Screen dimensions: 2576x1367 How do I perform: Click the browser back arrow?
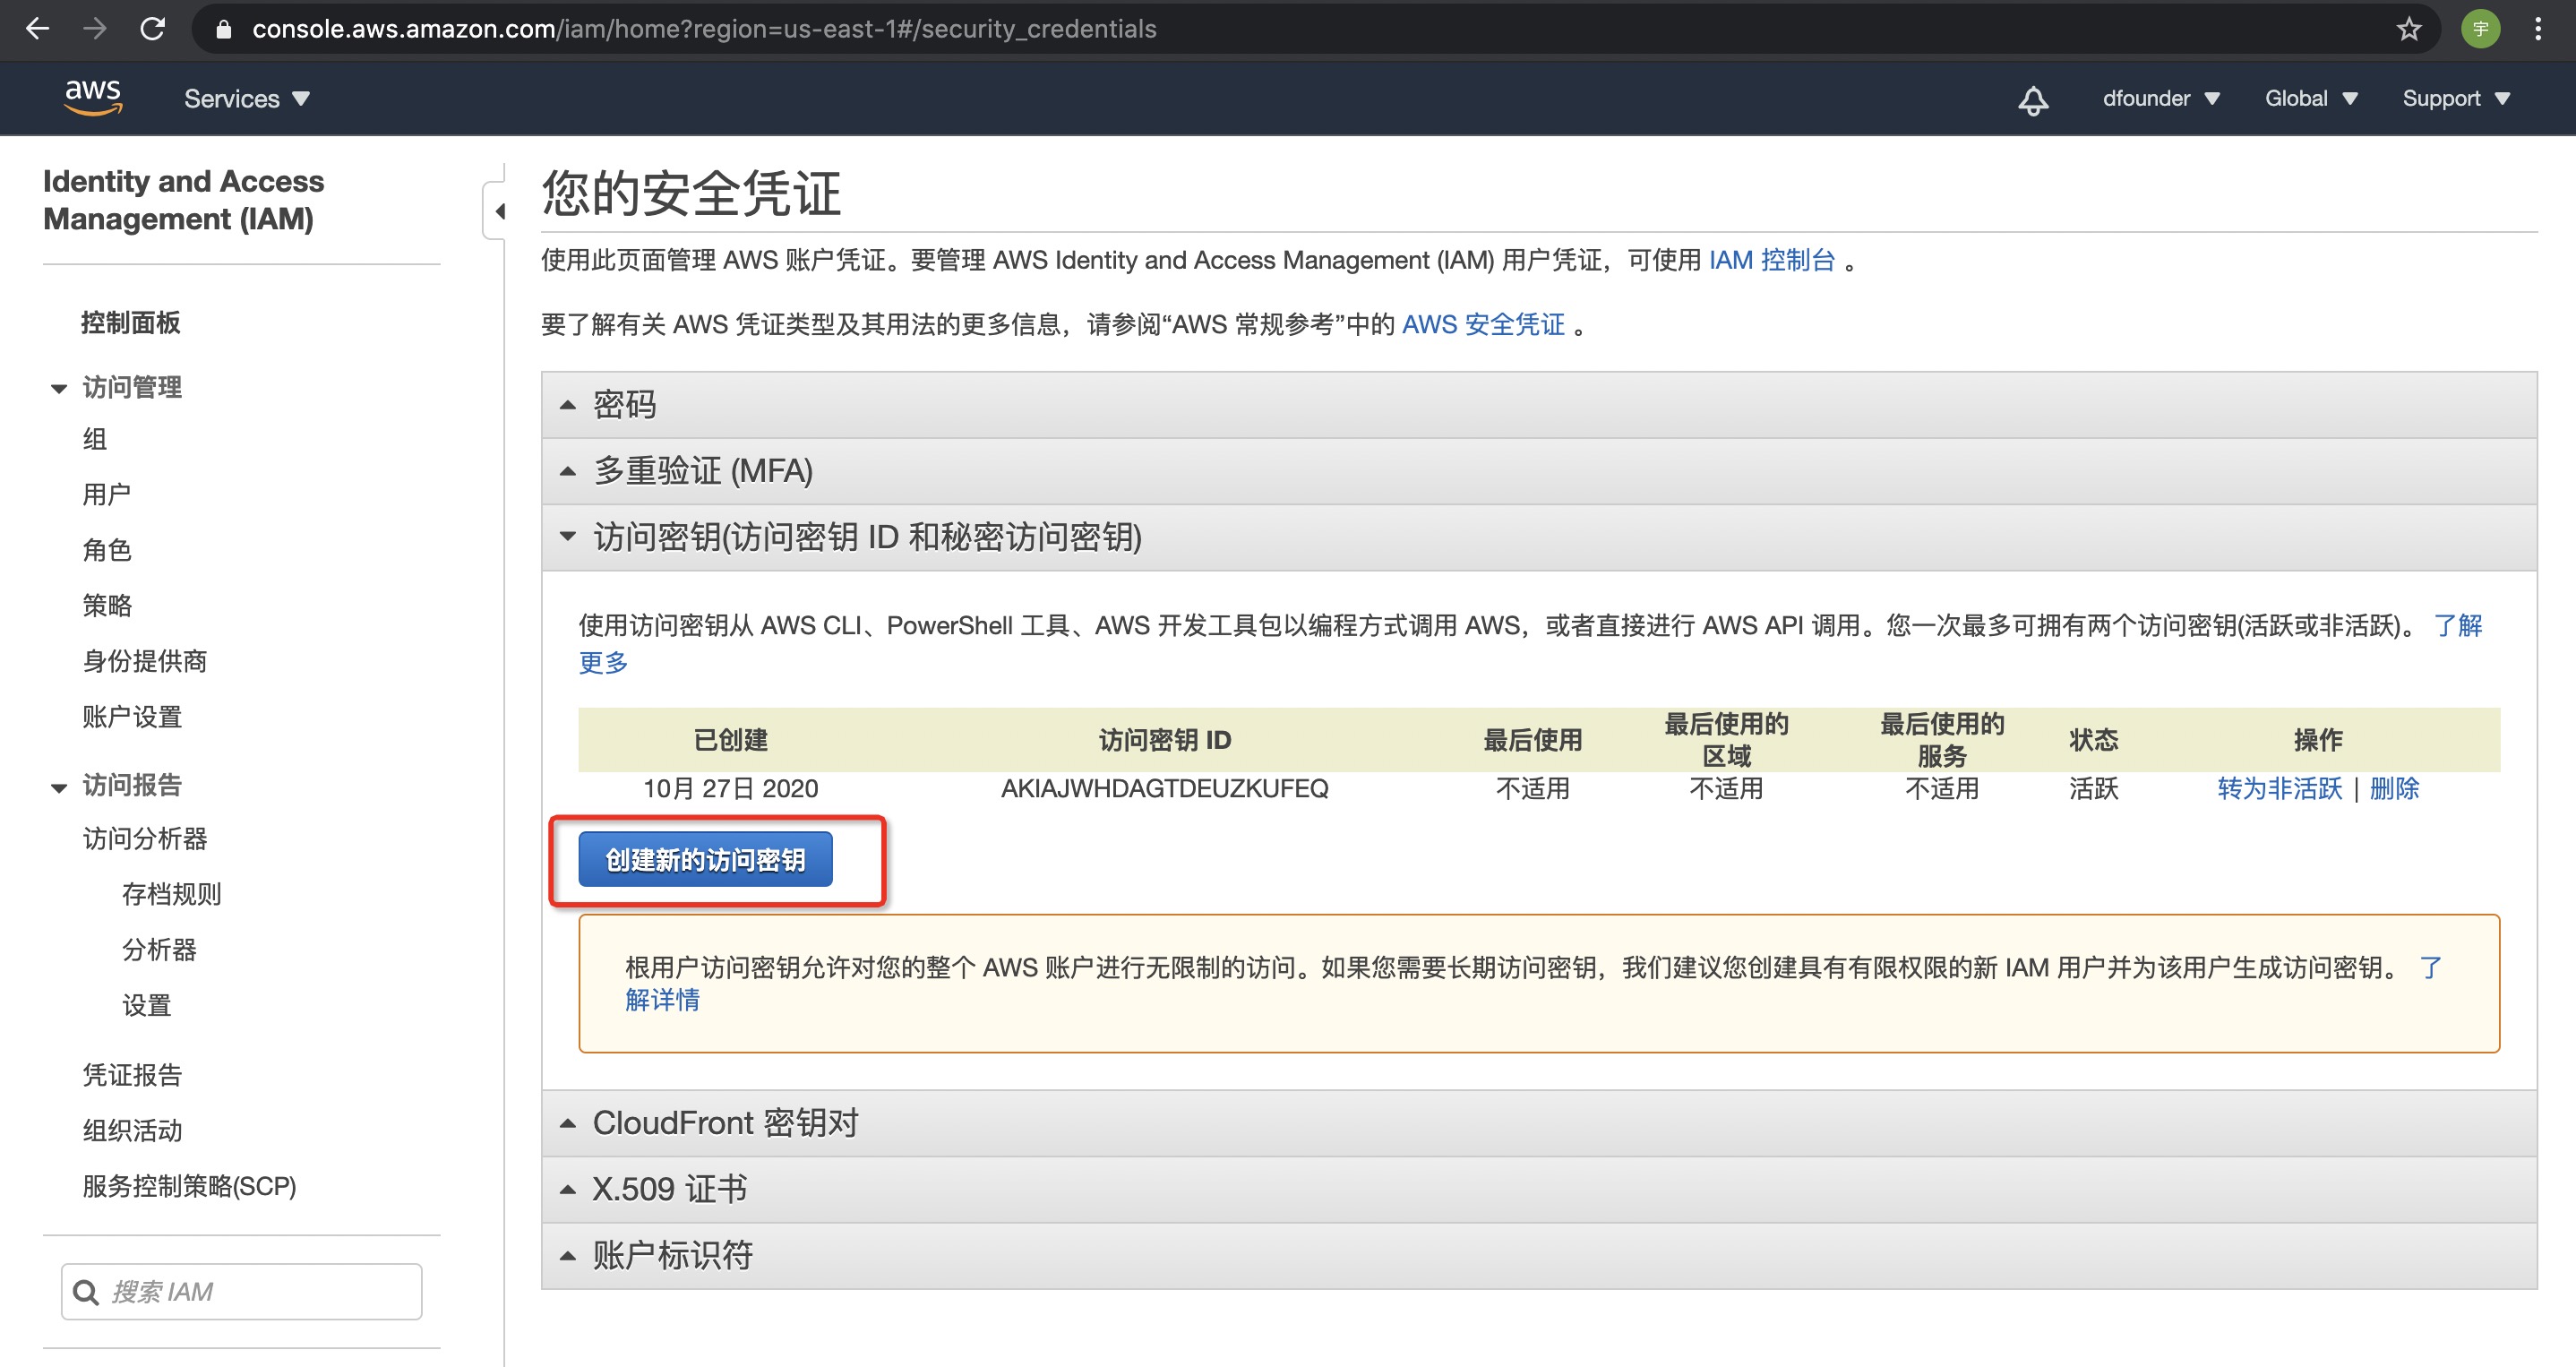pos(37,29)
